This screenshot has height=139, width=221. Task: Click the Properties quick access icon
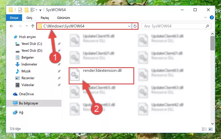pyautogui.click(x=20, y=10)
